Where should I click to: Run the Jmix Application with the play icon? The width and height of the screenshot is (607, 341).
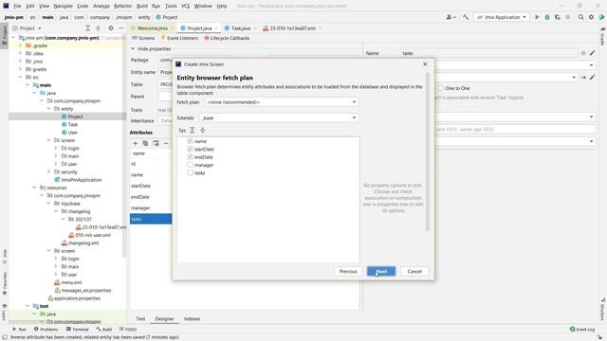(x=537, y=17)
